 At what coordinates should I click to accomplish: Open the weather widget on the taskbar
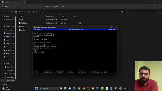click(6, 88)
